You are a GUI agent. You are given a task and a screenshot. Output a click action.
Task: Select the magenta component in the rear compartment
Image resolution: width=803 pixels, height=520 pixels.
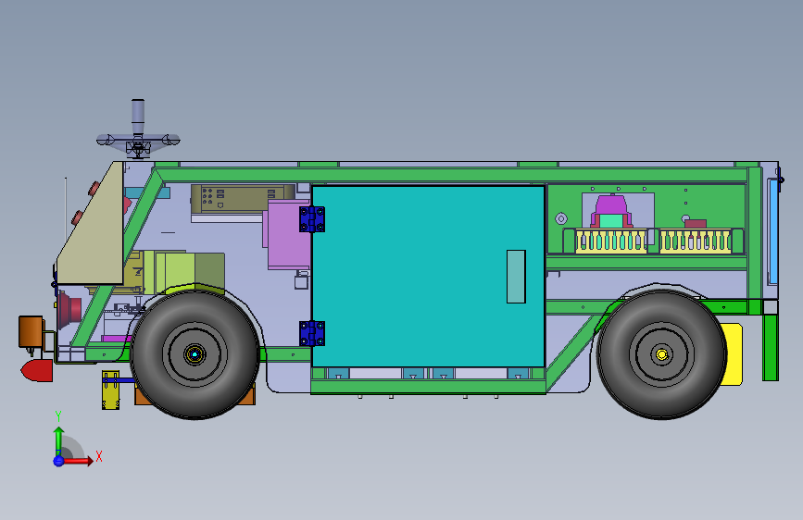[x=609, y=204]
